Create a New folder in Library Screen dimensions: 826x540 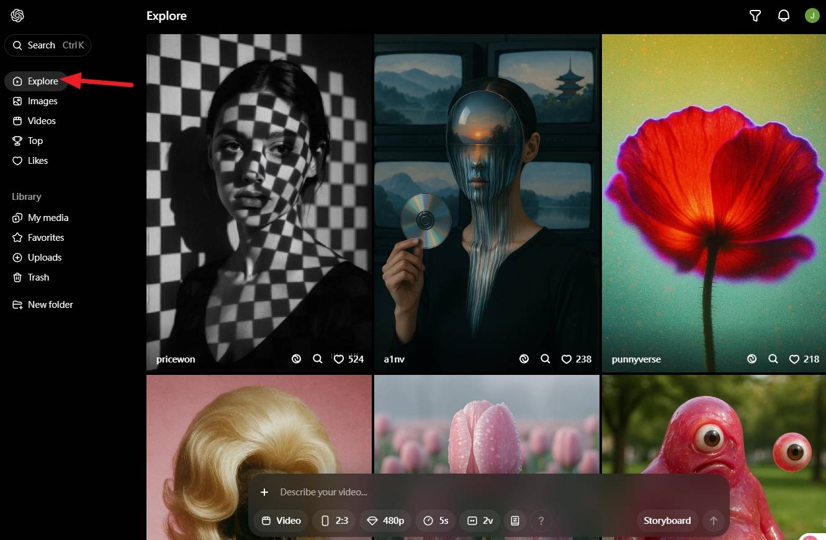click(x=50, y=305)
